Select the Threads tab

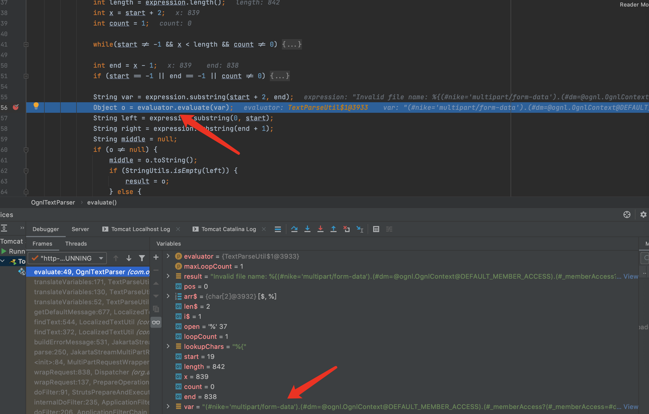[x=76, y=244]
